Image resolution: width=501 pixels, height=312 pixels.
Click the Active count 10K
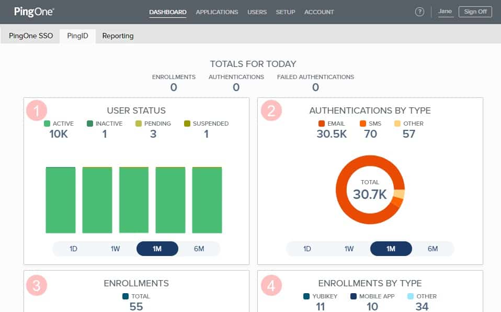[x=59, y=134]
